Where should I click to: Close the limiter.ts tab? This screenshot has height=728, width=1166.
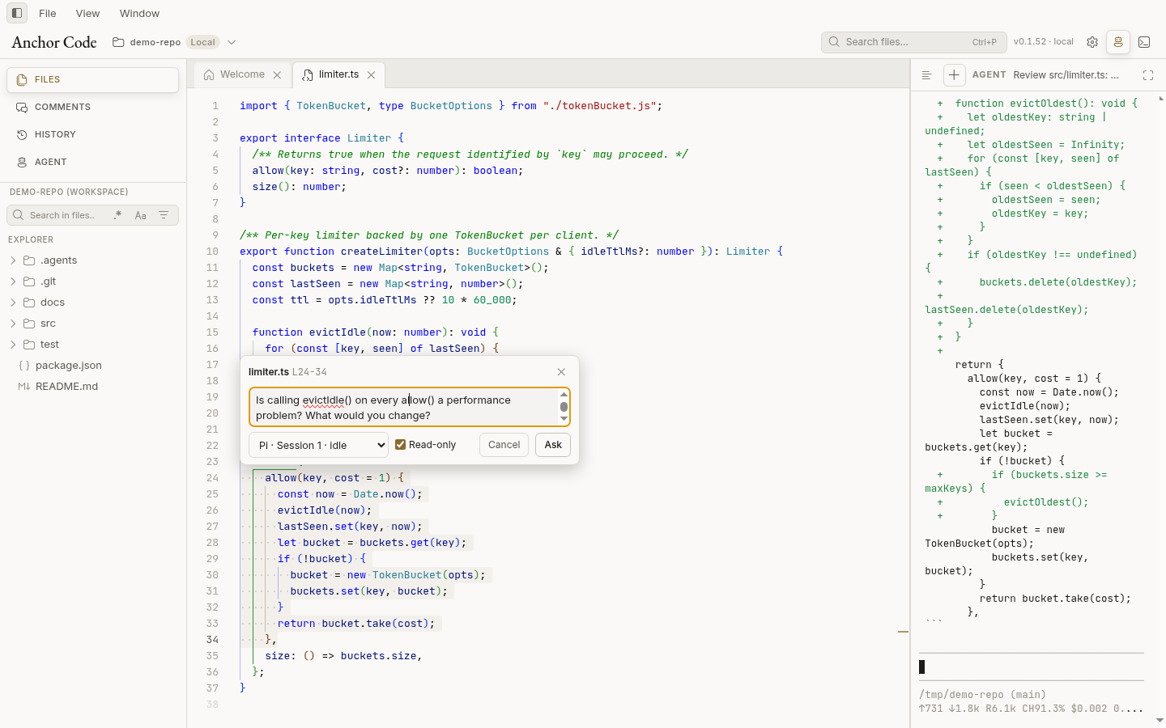pos(371,75)
